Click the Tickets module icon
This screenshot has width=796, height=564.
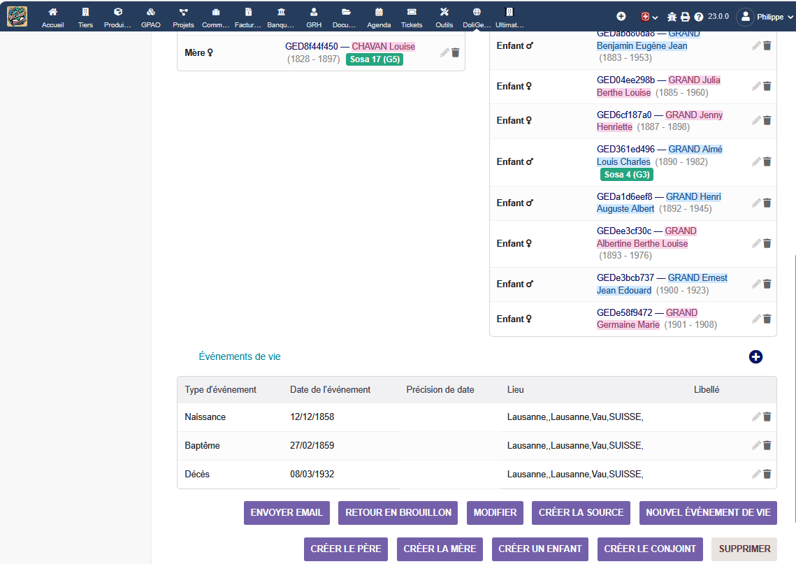pyautogui.click(x=412, y=17)
